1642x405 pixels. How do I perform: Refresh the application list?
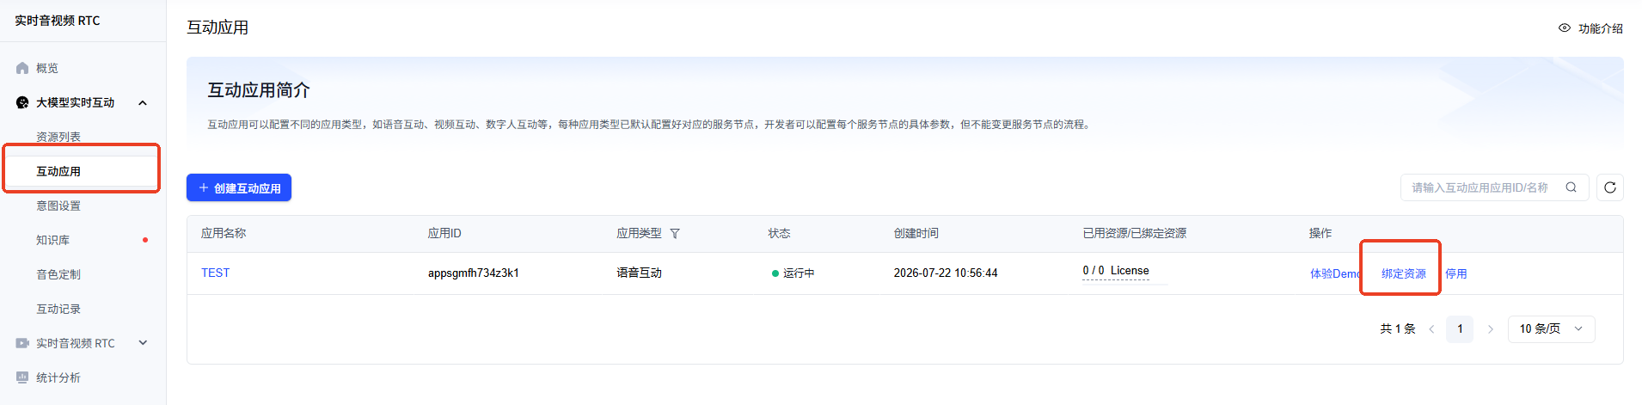1609,187
